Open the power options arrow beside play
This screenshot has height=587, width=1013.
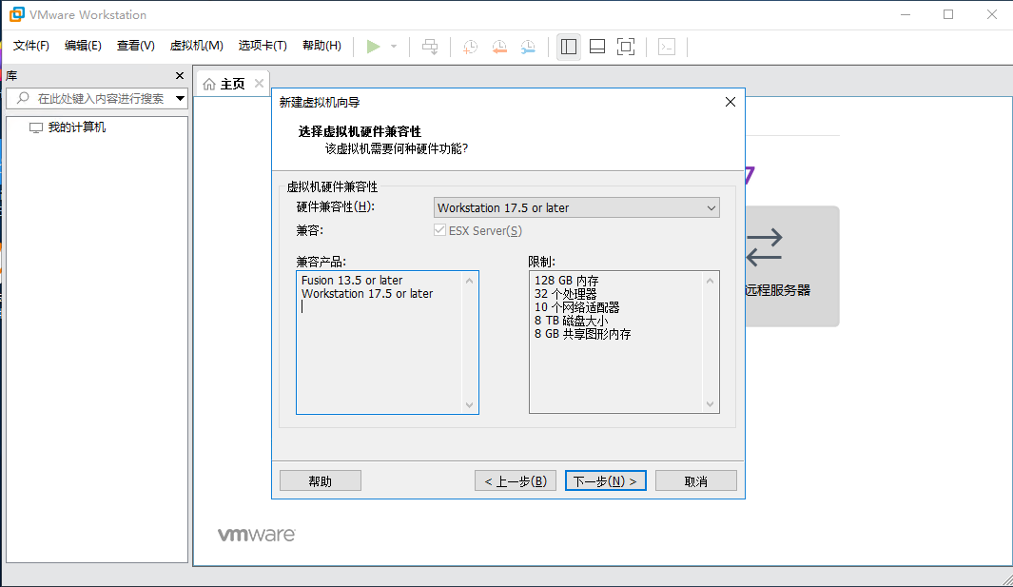click(x=394, y=47)
